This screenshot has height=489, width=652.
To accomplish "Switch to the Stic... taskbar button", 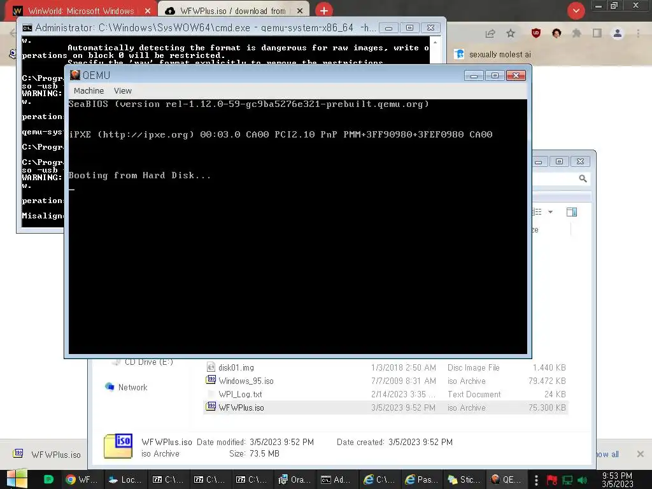I will click(x=464, y=479).
